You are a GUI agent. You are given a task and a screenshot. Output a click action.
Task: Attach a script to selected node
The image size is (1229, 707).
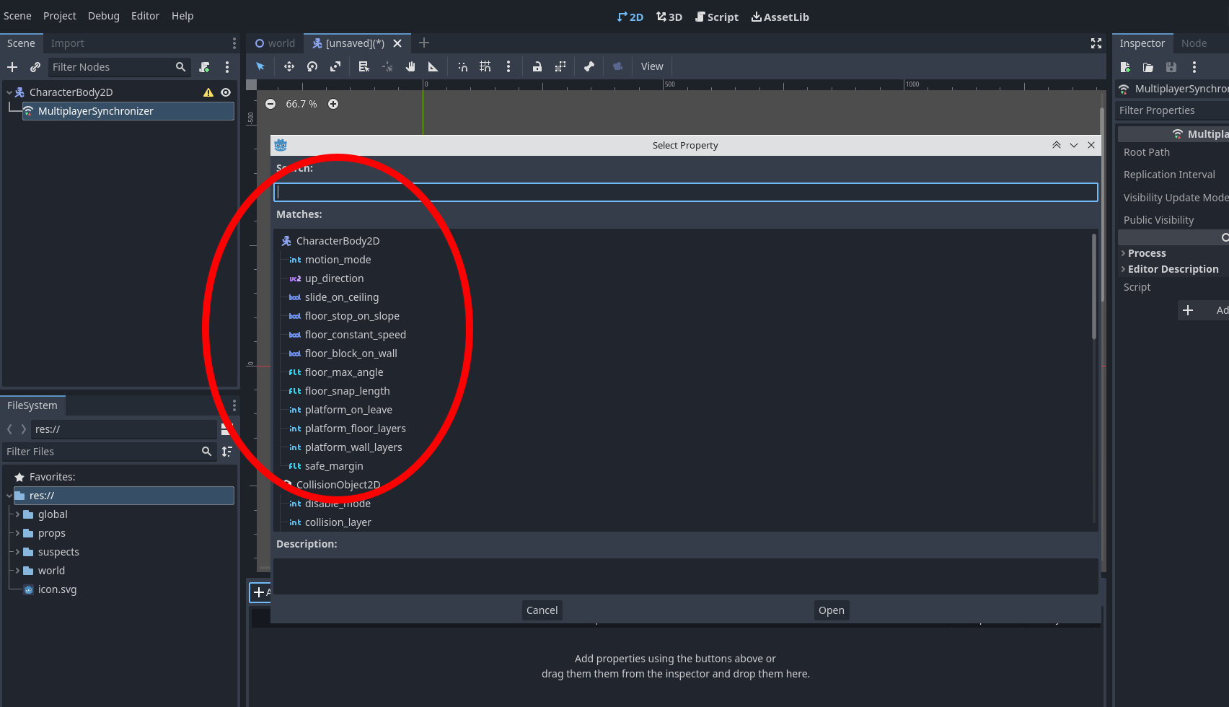(205, 67)
